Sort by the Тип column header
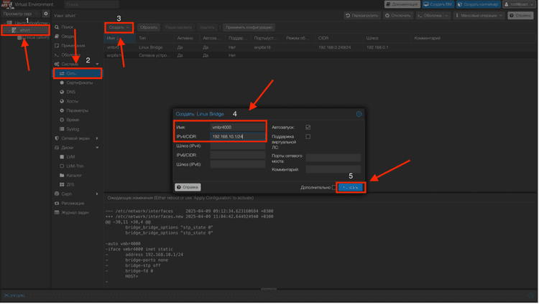 point(155,38)
